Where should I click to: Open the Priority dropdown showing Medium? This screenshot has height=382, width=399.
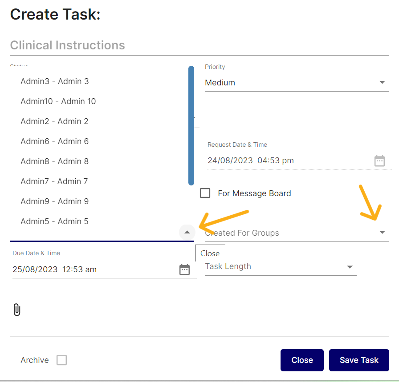(x=297, y=83)
